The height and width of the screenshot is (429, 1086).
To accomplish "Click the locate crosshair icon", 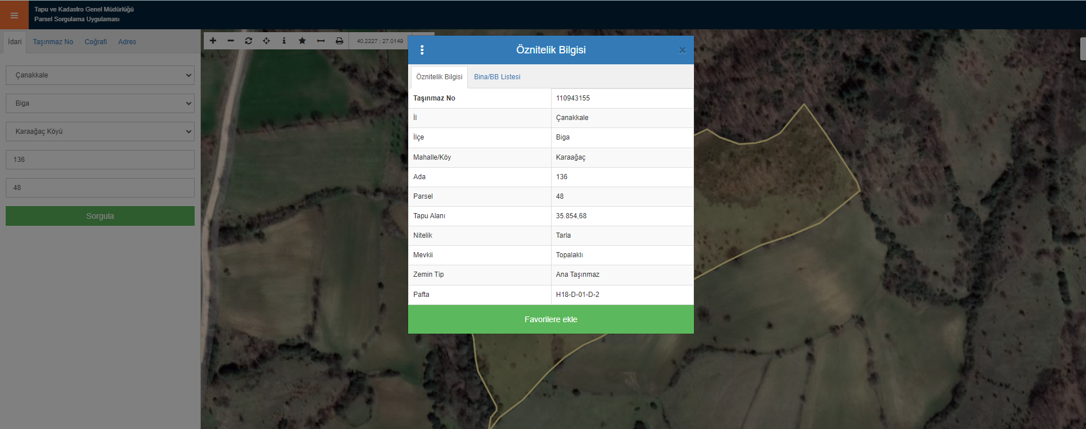I will pyautogui.click(x=266, y=41).
